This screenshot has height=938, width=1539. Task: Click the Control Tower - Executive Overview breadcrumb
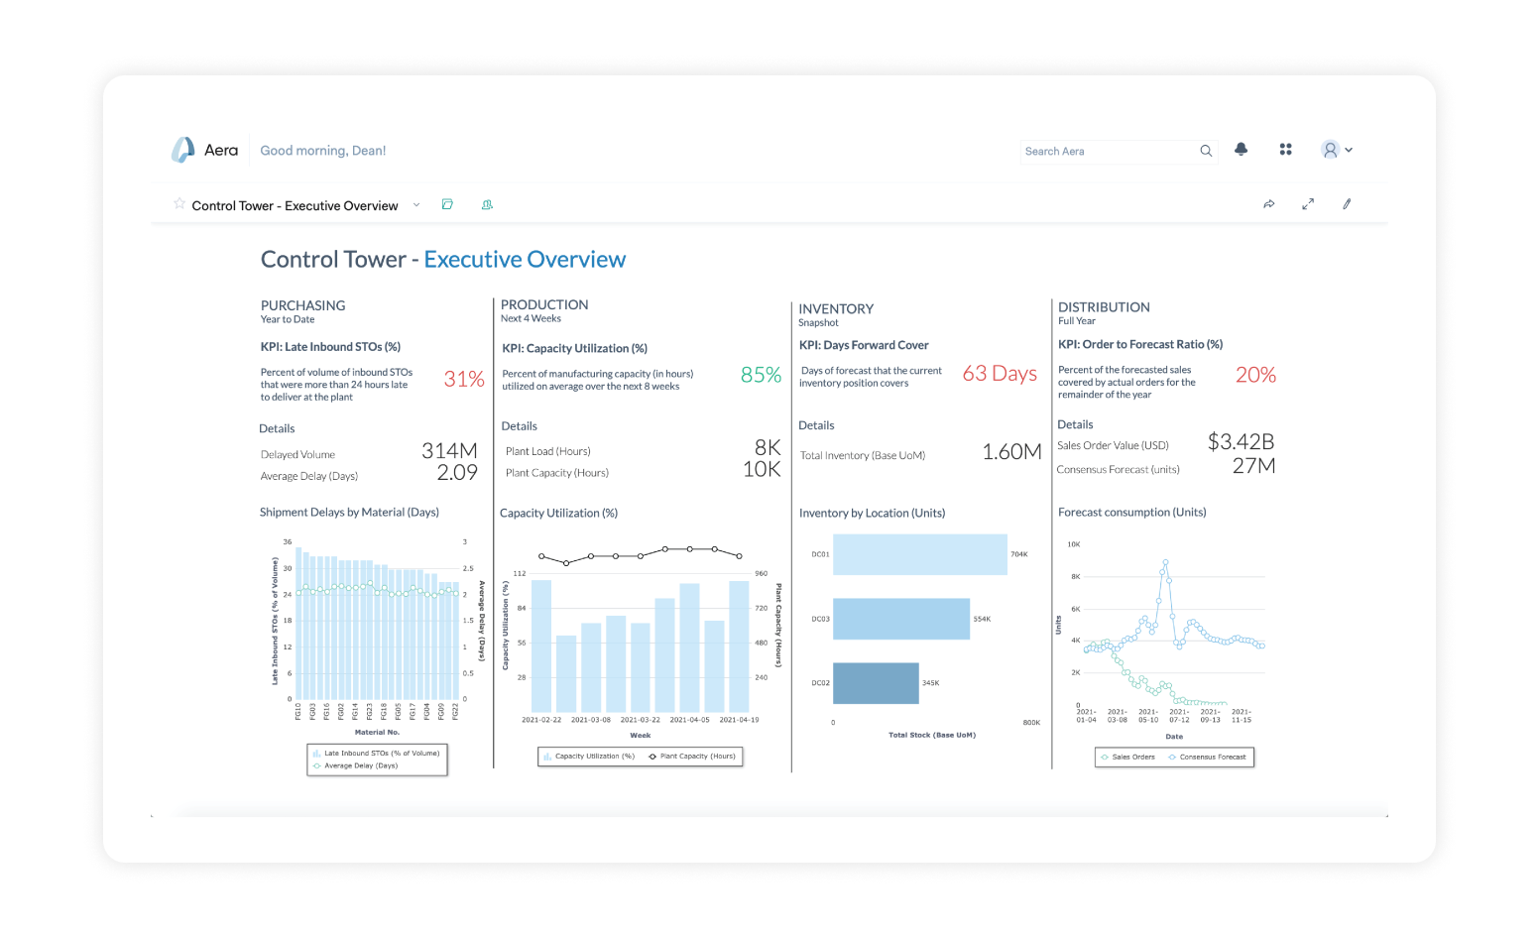point(295,206)
